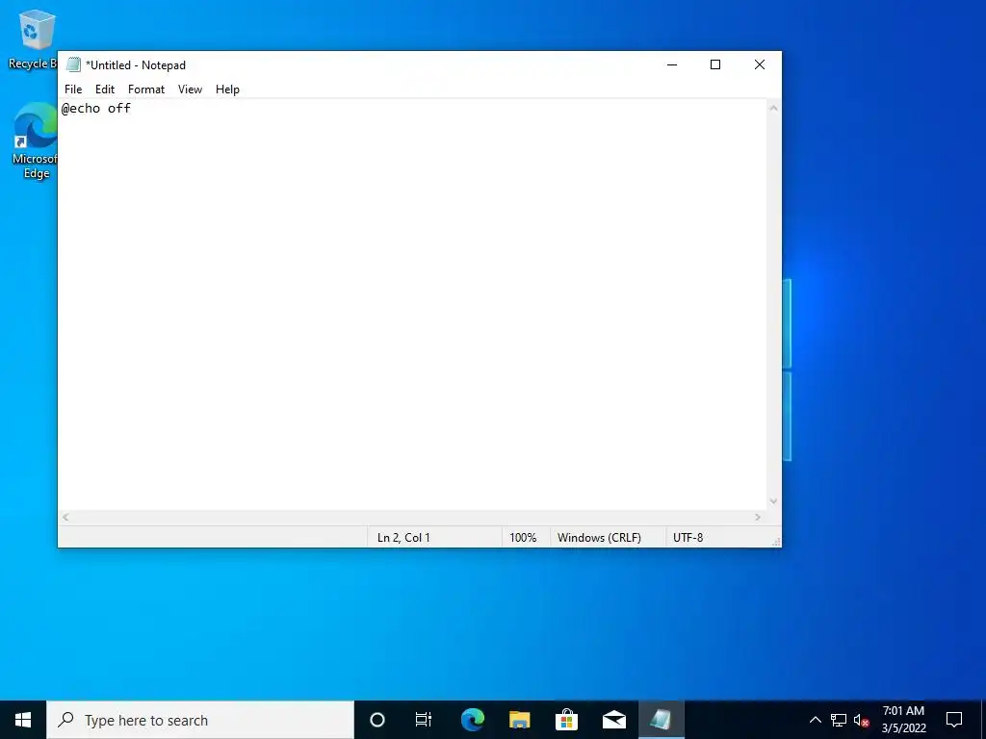Show hidden system tray icons

tap(815, 720)
